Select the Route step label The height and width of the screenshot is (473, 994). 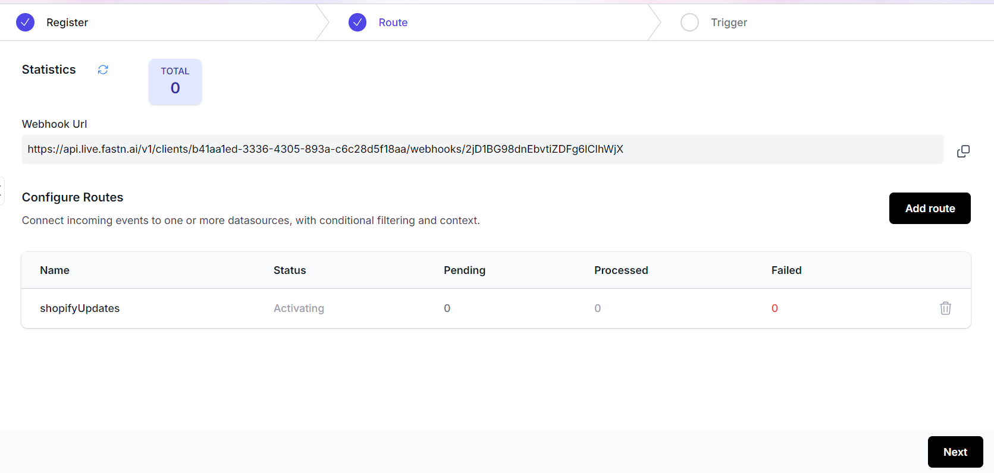tap(393, 23)
